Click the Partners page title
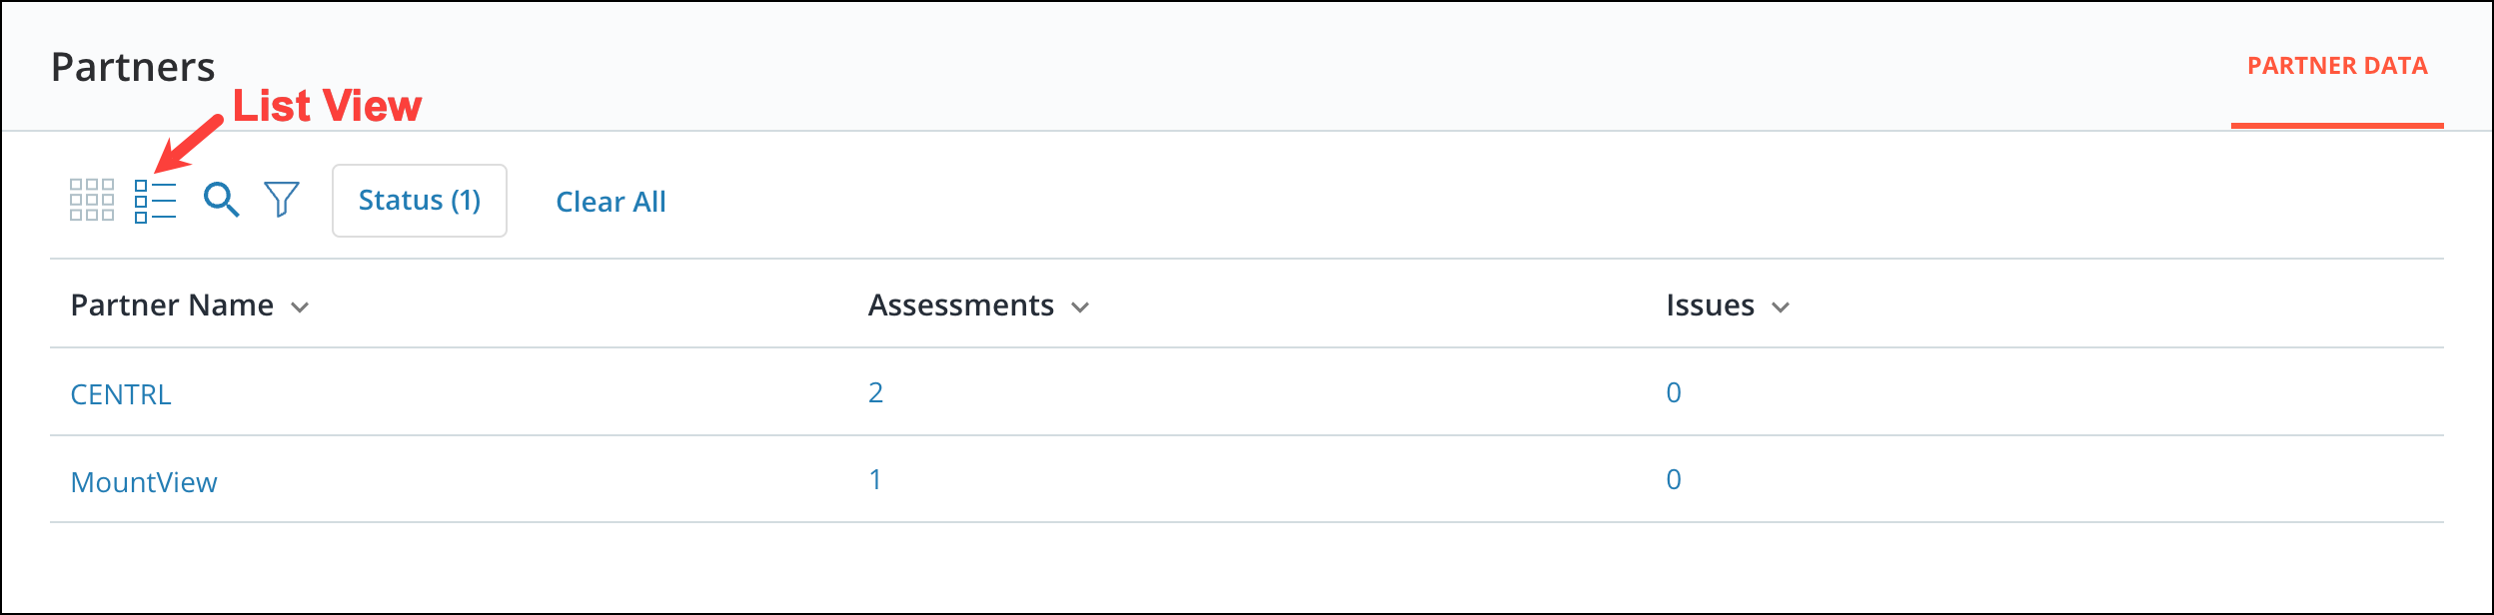Viewport: 2494px width, 615px height. click(x=133, y=67)
